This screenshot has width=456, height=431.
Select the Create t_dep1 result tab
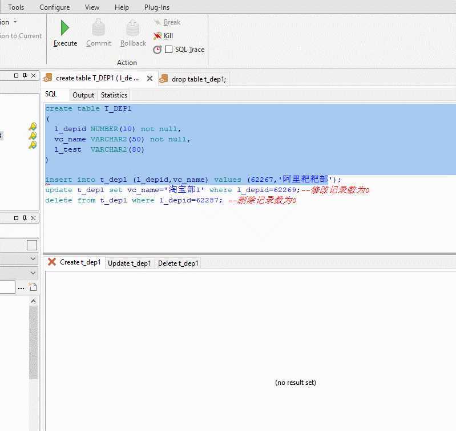[x=80, y=262]
